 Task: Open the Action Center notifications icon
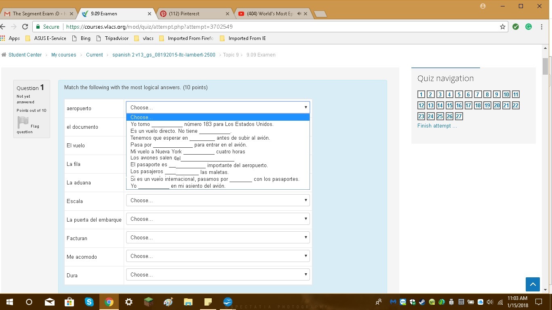[x=539, y=302]
